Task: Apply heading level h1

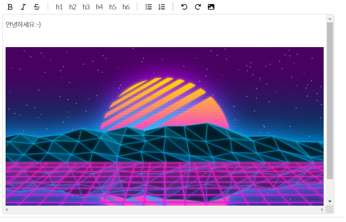Action: pyautogui.click(x=59, y=7)
